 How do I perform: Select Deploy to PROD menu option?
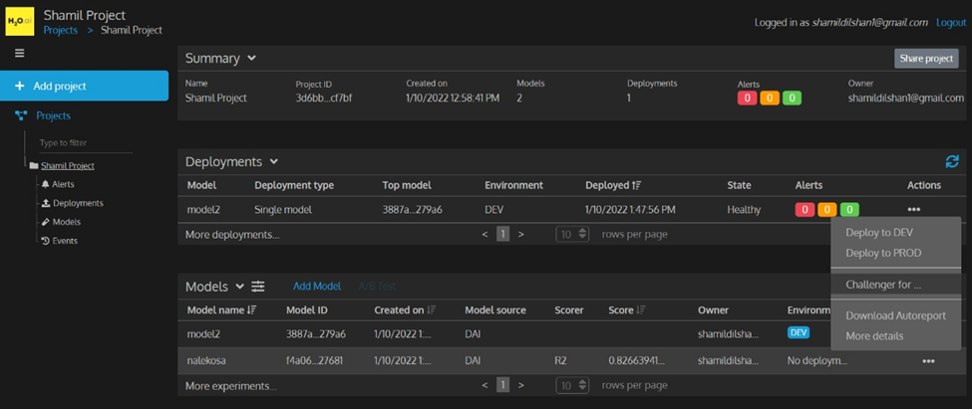click(883, 253)
